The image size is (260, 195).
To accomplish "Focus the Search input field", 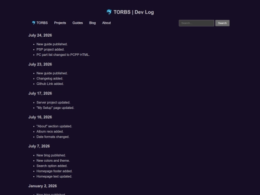I will (196, 23).
